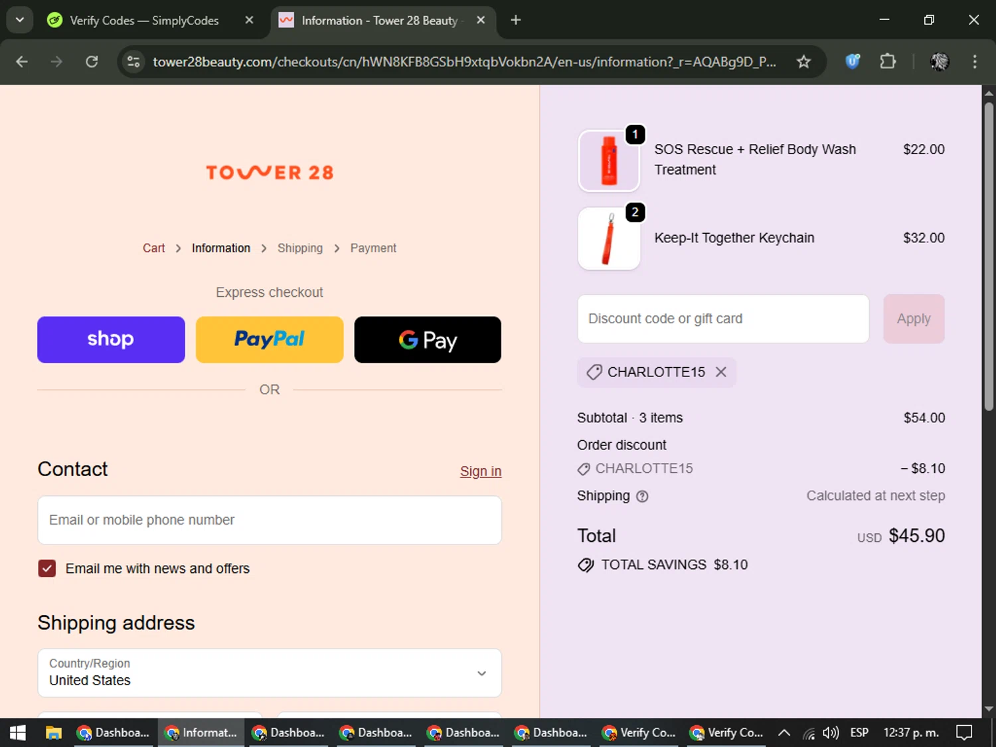Image resolution: width=996 pixels, height=747 pixels.
Task: Open the Windows Start menu
Action: [x=18, y=732]
